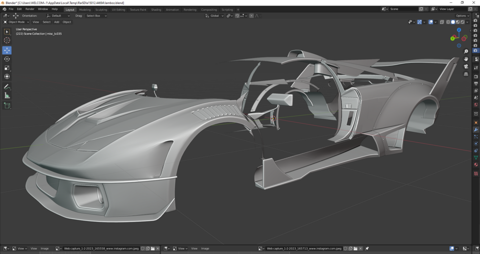Click the View Layer name field
Screen dimensions: 480x254
coord(452,9)
